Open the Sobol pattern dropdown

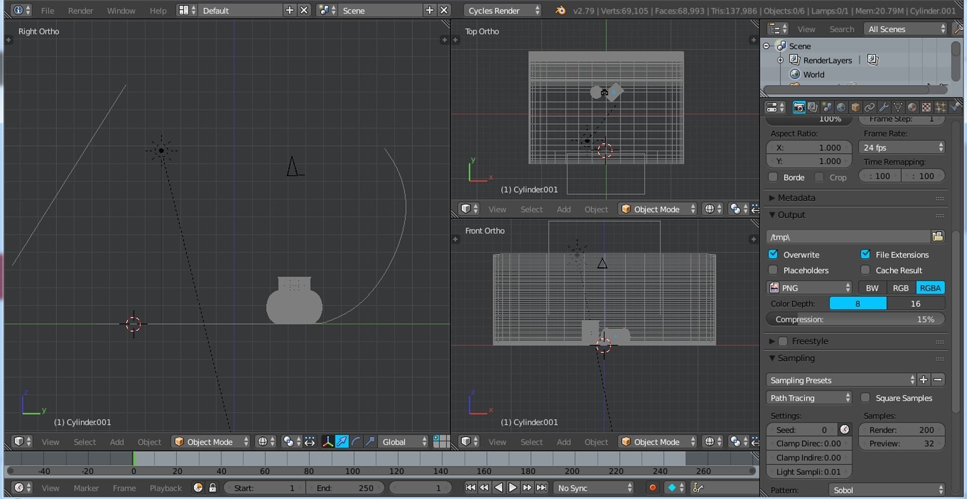pyautogui.click(x=886, y=490)
